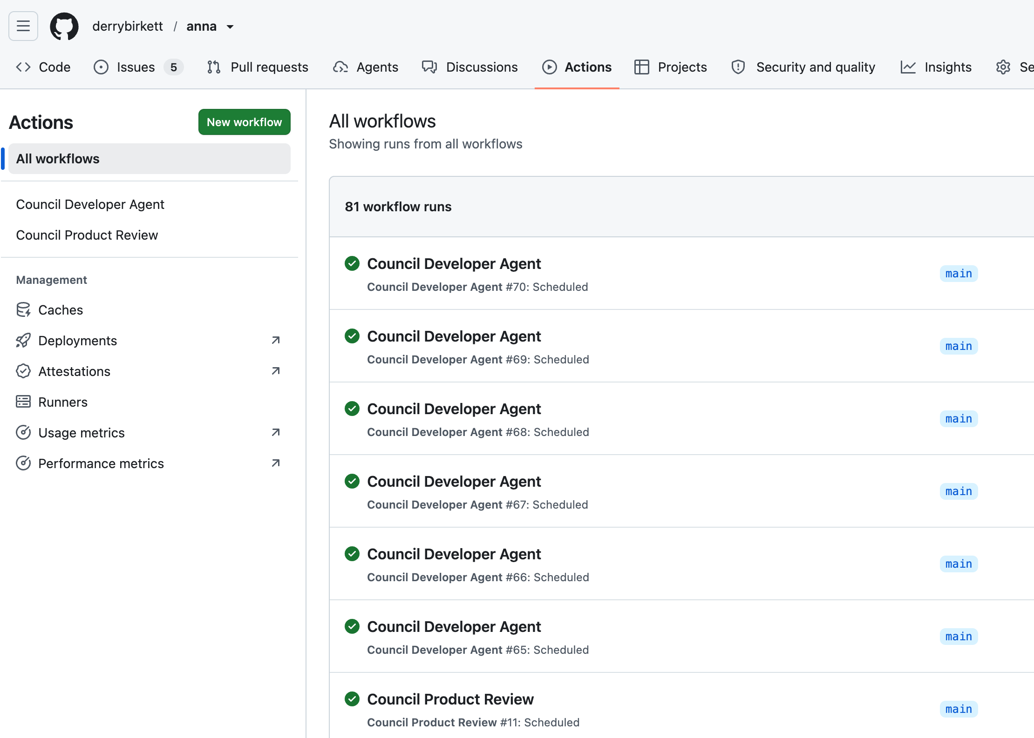Click main branch label on run #69
Screen dimensions: 1034x738
[959, 346]
